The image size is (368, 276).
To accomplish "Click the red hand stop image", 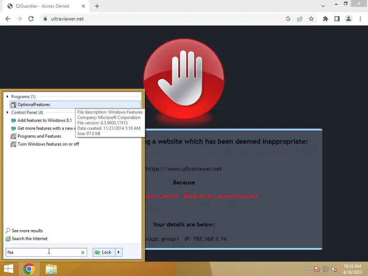I will click(184, 79).
